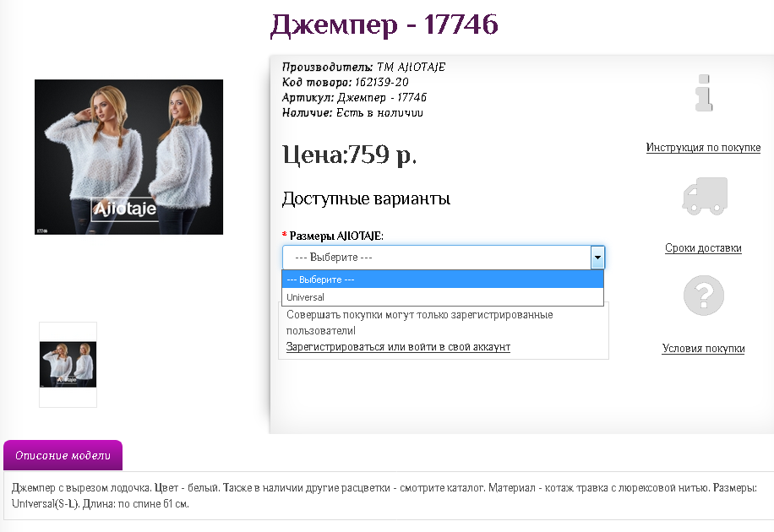Select the small jumper thumbnail image

(x=68, y=364)
